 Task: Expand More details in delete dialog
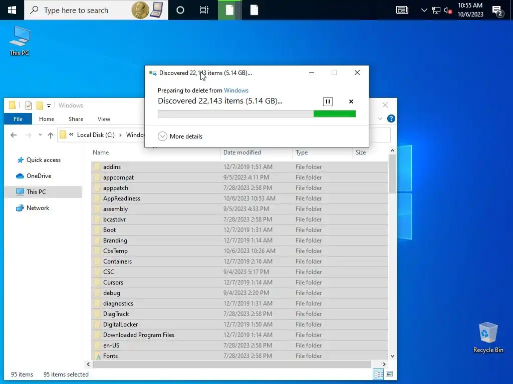click(x=180, y=136)
